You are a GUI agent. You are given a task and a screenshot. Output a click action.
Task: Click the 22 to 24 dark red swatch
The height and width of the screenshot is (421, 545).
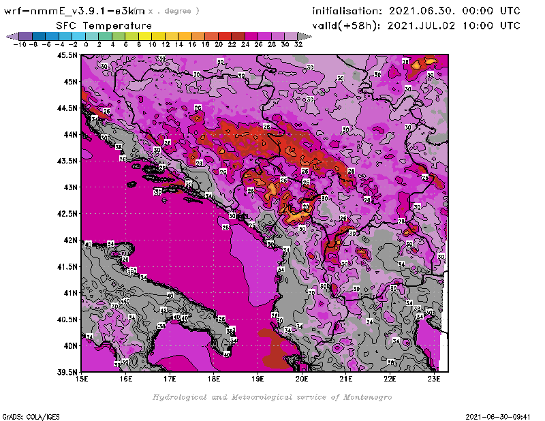tap(238, 36)
